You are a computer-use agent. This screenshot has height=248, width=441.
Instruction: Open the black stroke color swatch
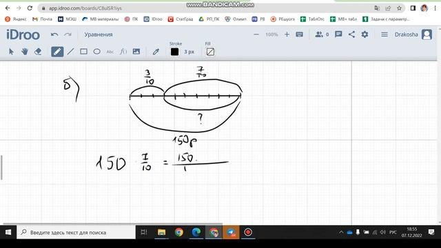[x=174, y=52]
